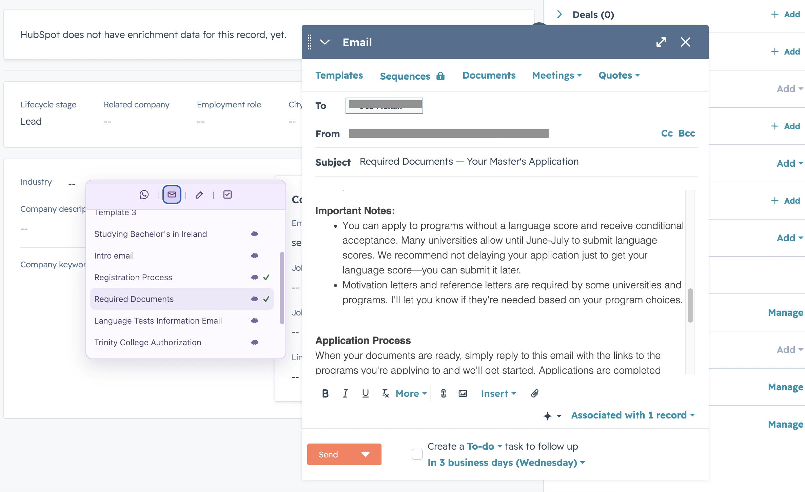Click the Important Notes heading in email body
Viewport: 805px width, 492px height.
(355, 210)
